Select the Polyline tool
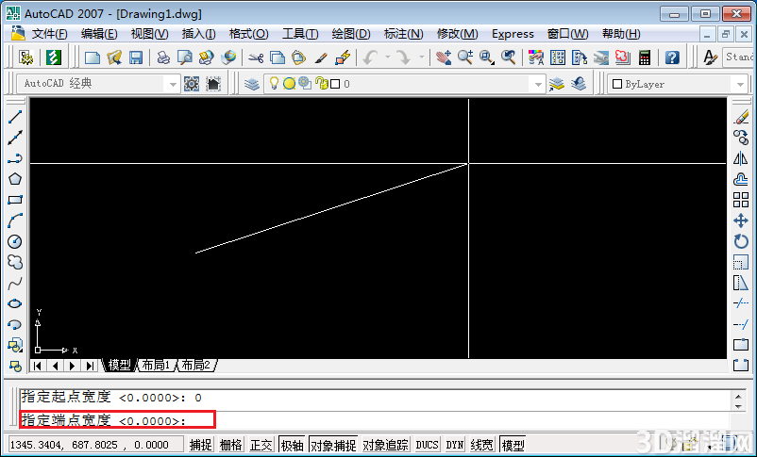The height and width of the screenshot is (457, 757). (15, 158)
